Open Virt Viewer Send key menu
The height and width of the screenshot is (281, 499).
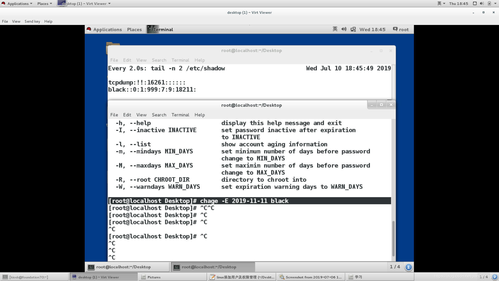click(x=32, y=21)
